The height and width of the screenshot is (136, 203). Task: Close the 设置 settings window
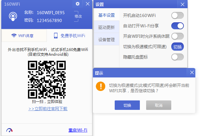point(182,4)
